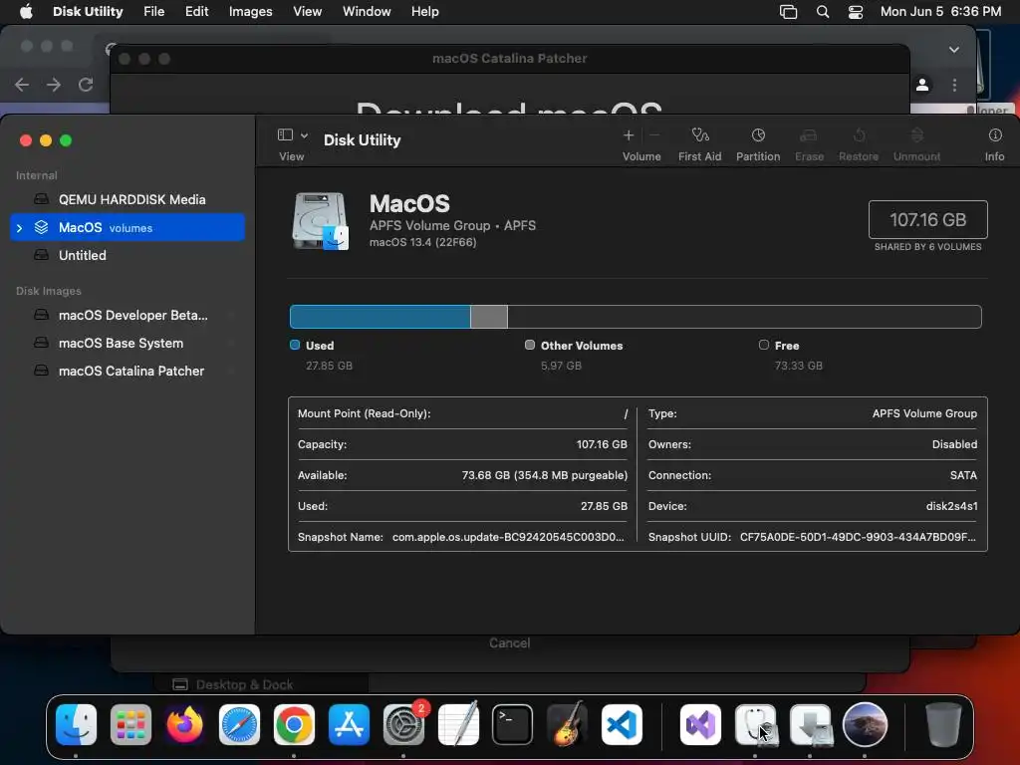The width and height of the screenshot is (1020, 765).
Task: Open the Apple menu
Action: tap(26, 12)
